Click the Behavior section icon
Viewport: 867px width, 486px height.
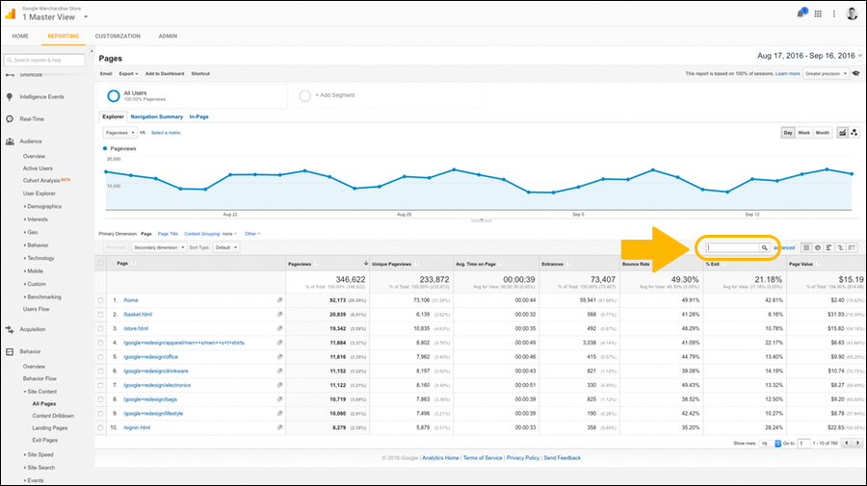coord(10,351)
